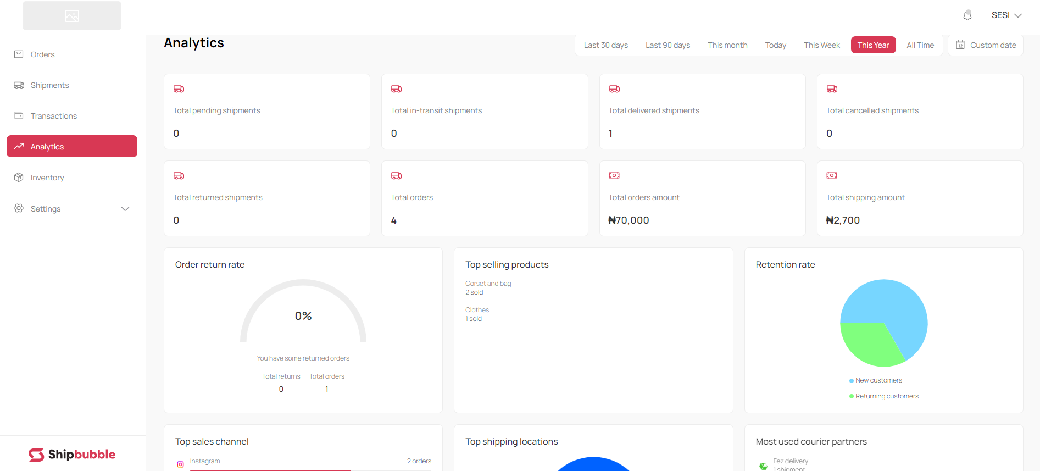The height and width of the screenshot is (471, 1040).
Task: Click the Fez delivery courier logo
Action: pyautogui.click(x=763, y=466)
